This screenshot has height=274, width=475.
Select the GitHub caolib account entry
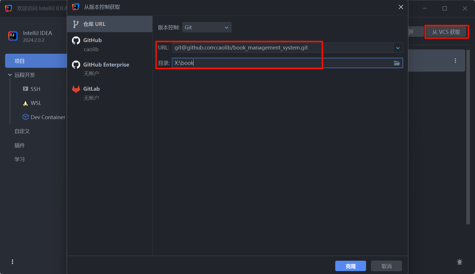click(x=110, y=44)
